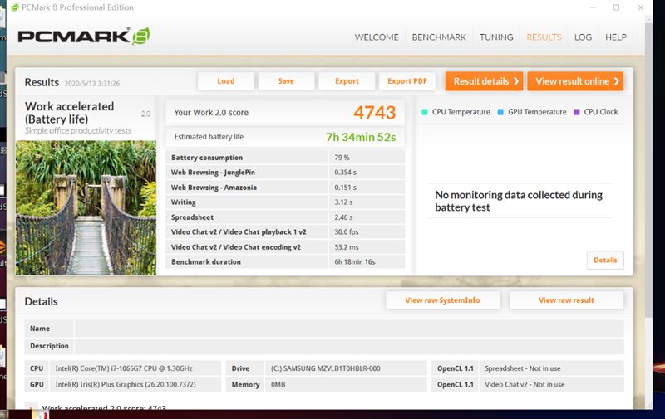665x419 pixels.
Task: Switch to the BENCHMARK tab
Action: tap(439, 37)
